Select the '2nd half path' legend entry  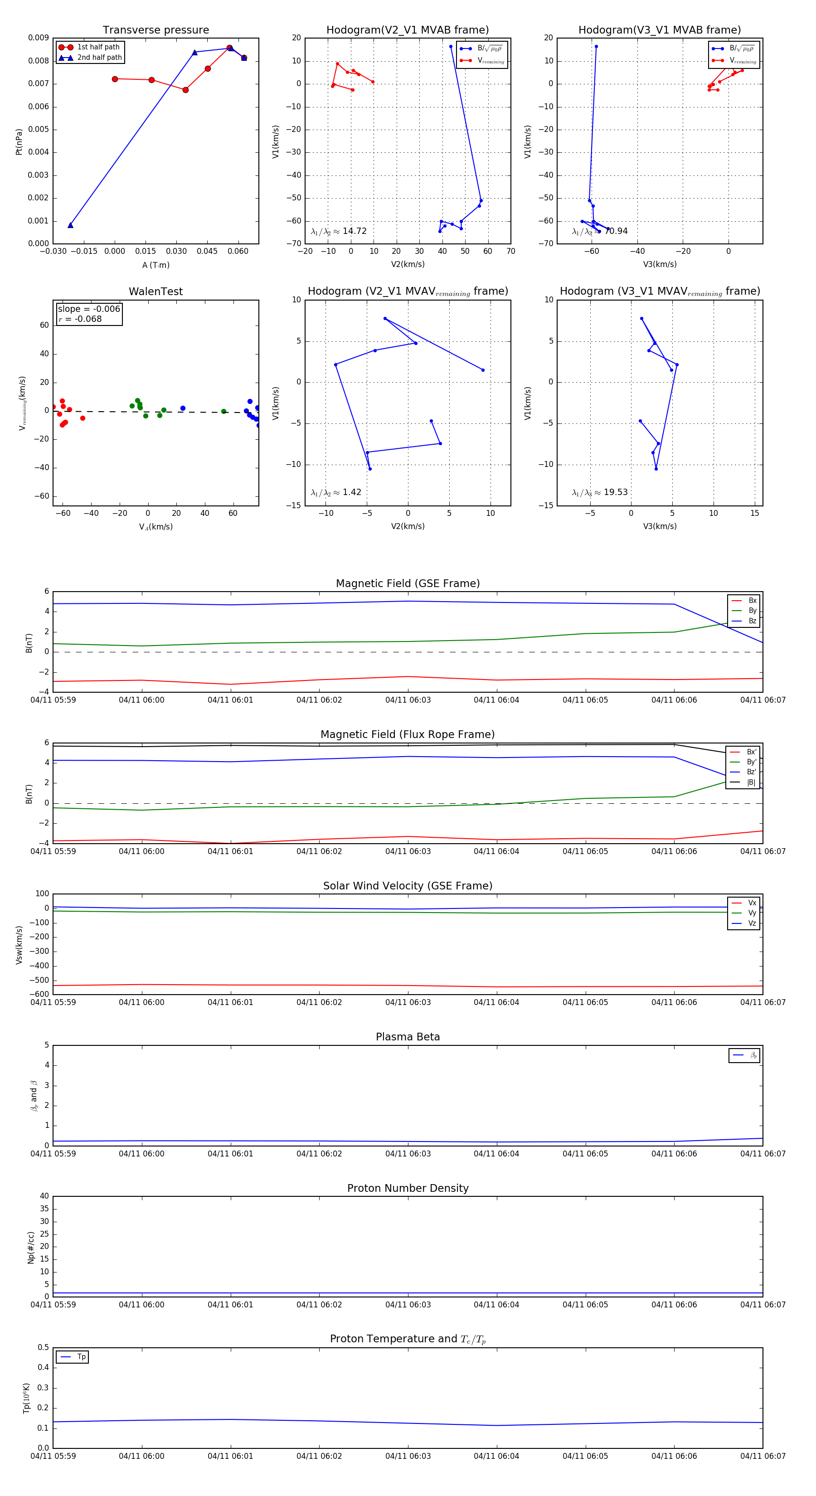tap(90, 58)
